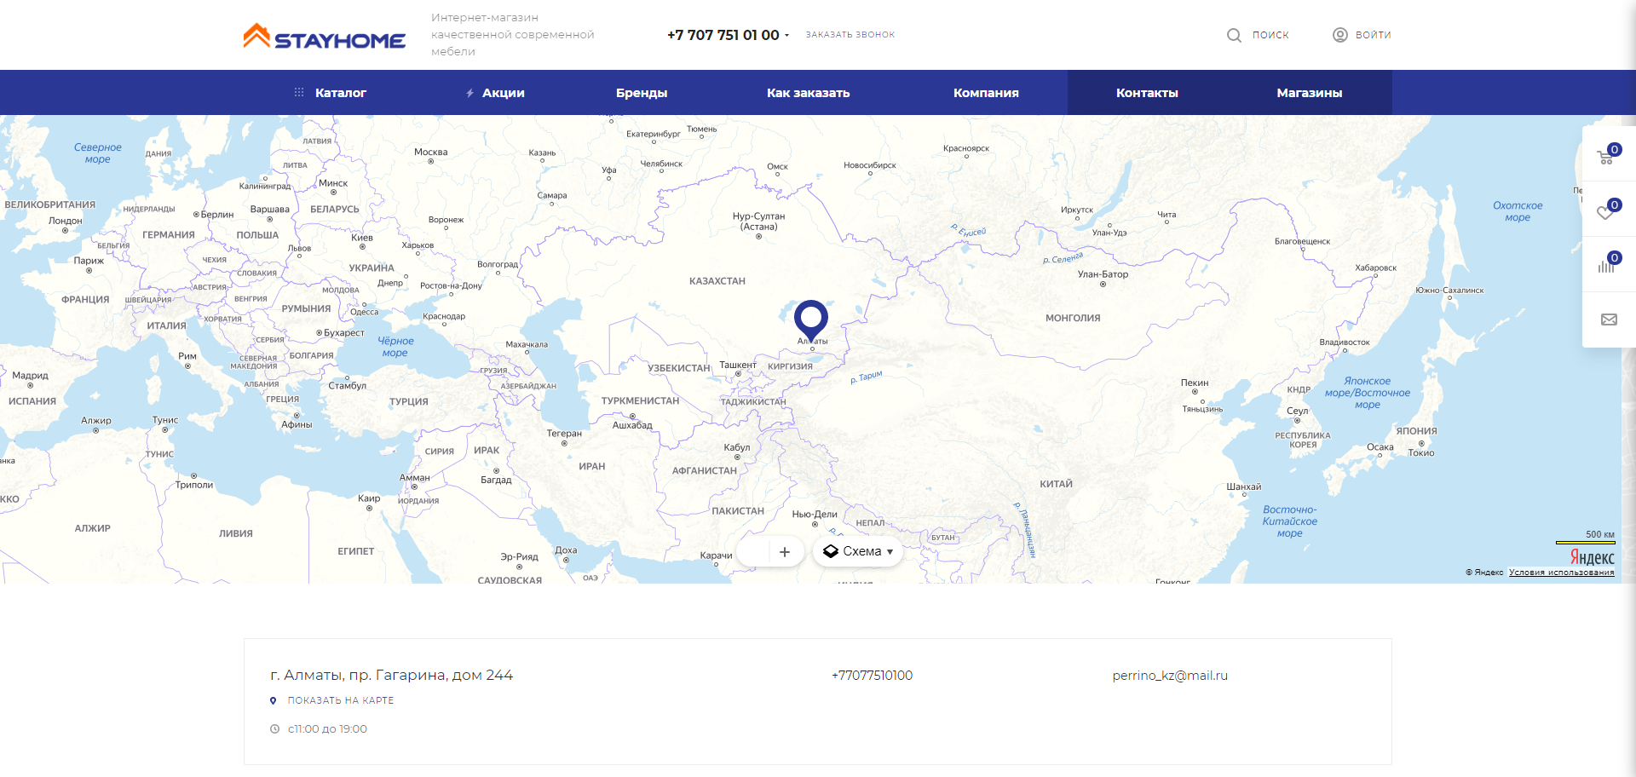Screen dimensions: 1636x777
Task: Click the envelope feedback sidebar icon
Action: tap(1609, 319)
